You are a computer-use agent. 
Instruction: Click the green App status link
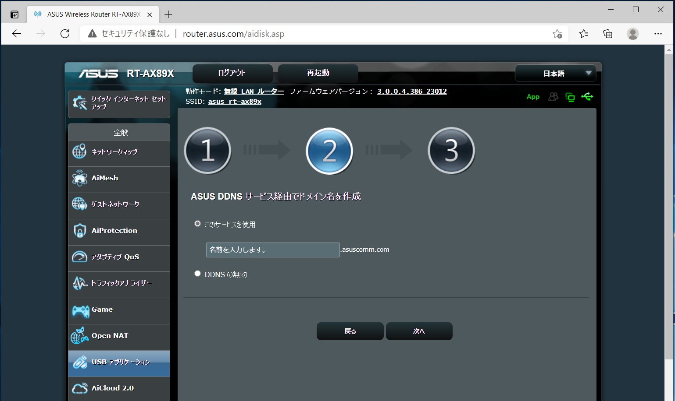click(x=533, y=97)
